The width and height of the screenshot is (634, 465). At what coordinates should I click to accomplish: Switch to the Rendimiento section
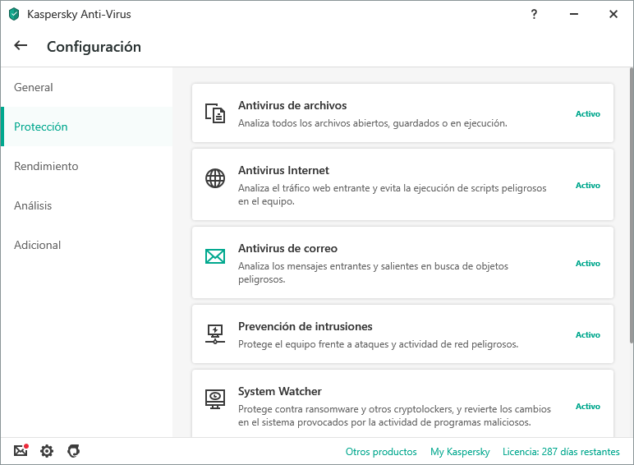pyautogui.click(x=46, y=166)
